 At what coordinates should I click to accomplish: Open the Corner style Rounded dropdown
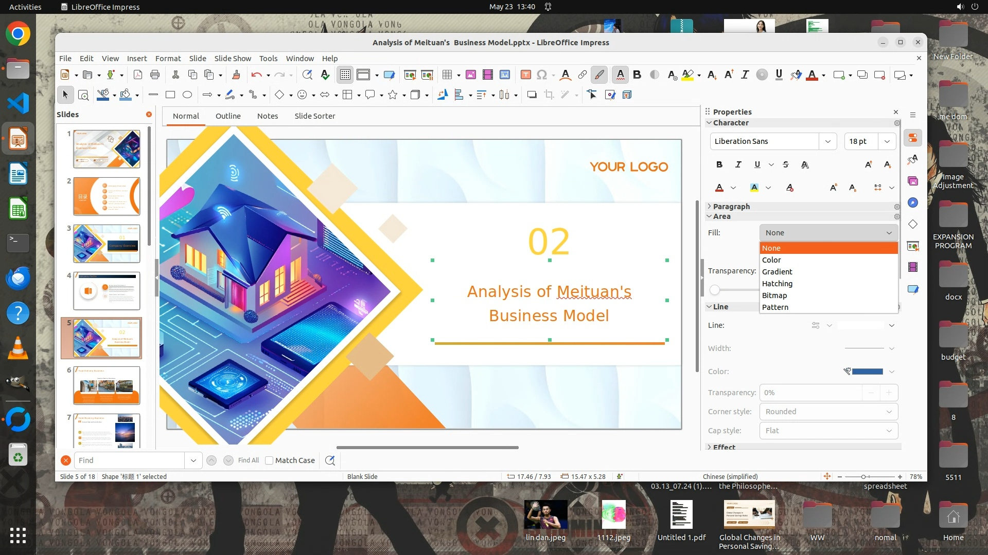(x=828, y=412)
